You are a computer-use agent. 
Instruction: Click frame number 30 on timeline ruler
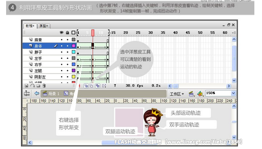point(150,33)
